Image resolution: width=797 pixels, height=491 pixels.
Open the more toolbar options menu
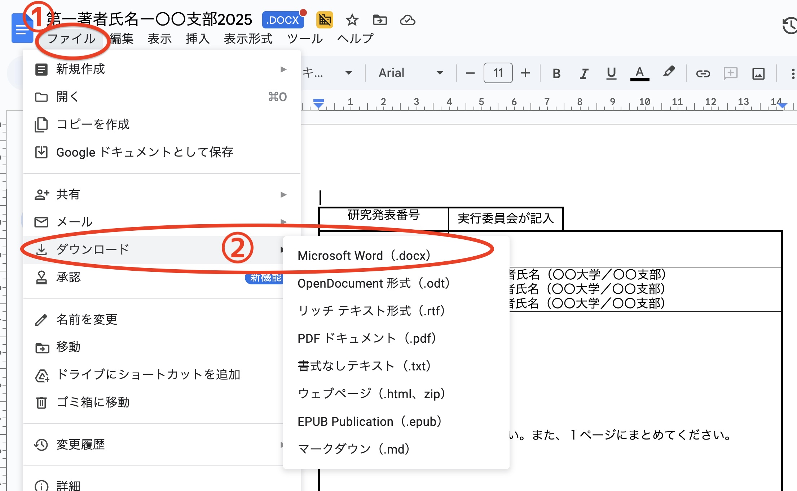(792, 73)
